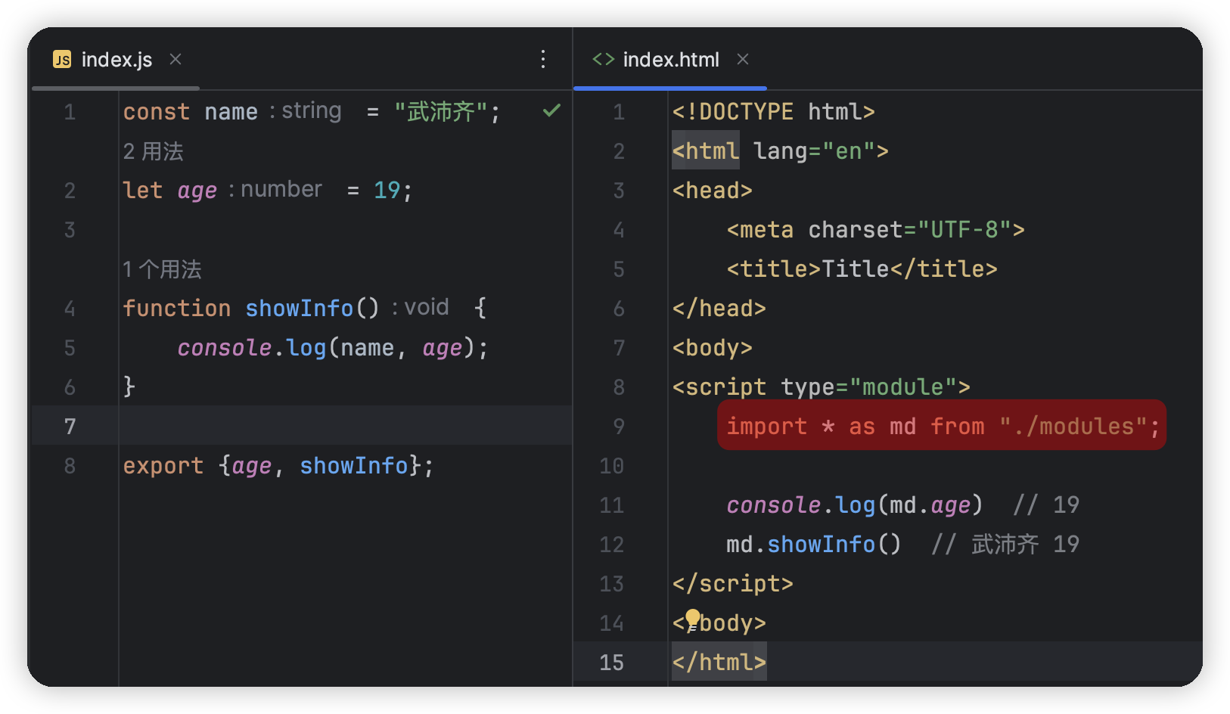The image size is (1230, 714).
Task: Click the showInfo function name declaration
Action: [x=299, y=309]
